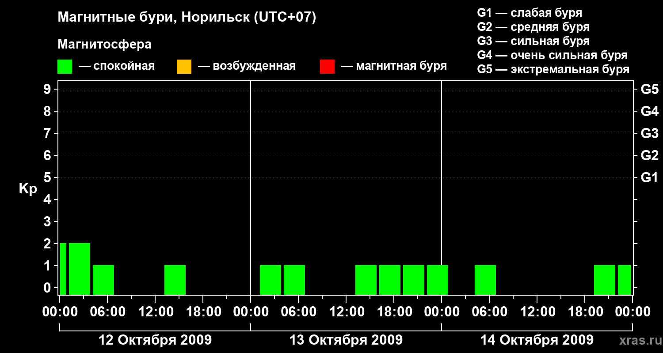This screenshot has width=663, height=353.
Task: Click the Kp 1 bar after 18:00 on 13 October
Action: [414, 280]
